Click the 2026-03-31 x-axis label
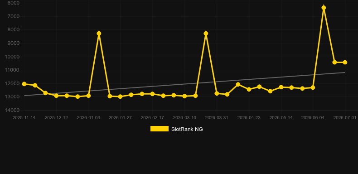The image size is (358, 174). coord(217,118)
